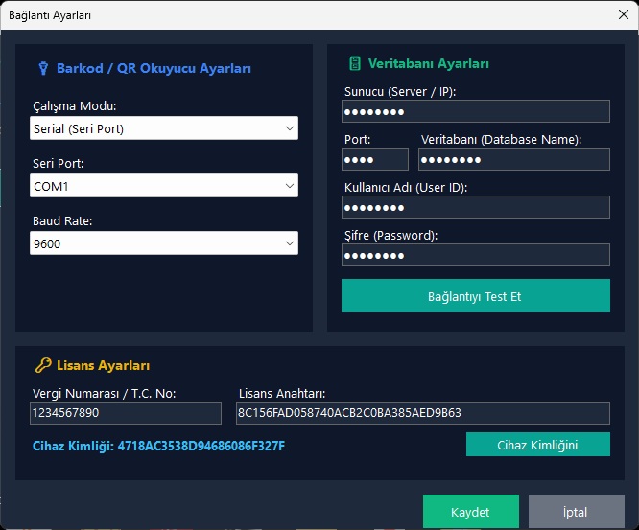Image resolution: width=639 pixels, height=530 pixels.
Task: Open the Seri Port COM1 dropdown
Action: [164, 186]
